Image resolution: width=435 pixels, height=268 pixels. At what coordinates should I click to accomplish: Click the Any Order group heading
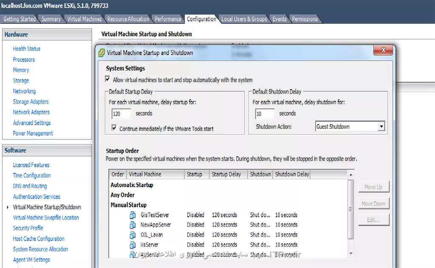(122, 195)
